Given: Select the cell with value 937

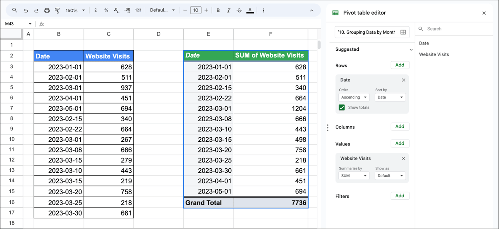Looking at the screenshot, I should point(109,88).
